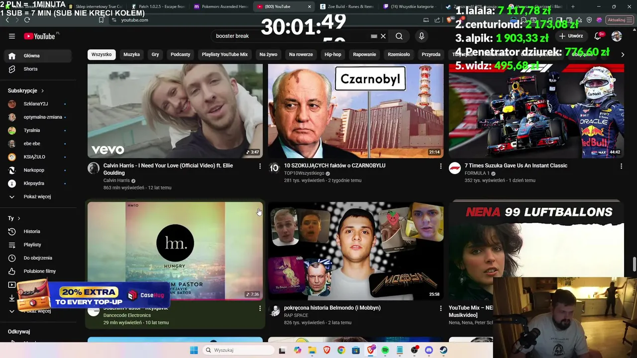Viewport: 637px width, 358px height.
Task: Expand the Ty section chevron
Action: coord(19,218)
